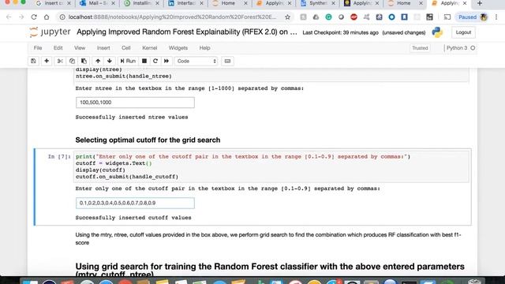
Task: Open the Cell menu
Action: click(126, 47)
